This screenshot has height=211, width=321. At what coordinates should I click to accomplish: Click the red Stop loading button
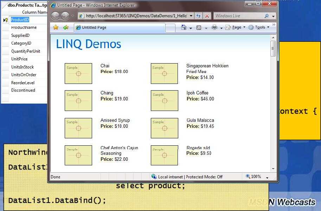click(207, 16)
